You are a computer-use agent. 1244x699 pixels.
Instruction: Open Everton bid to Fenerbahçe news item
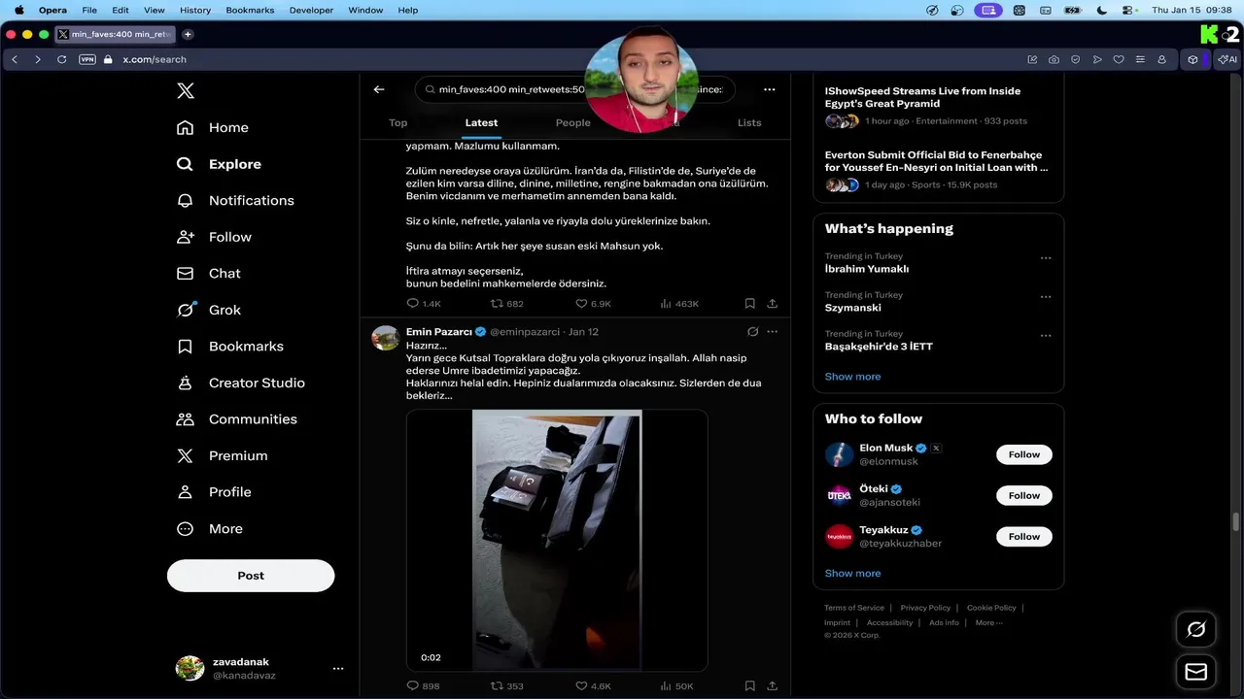[x=937, y=169]
